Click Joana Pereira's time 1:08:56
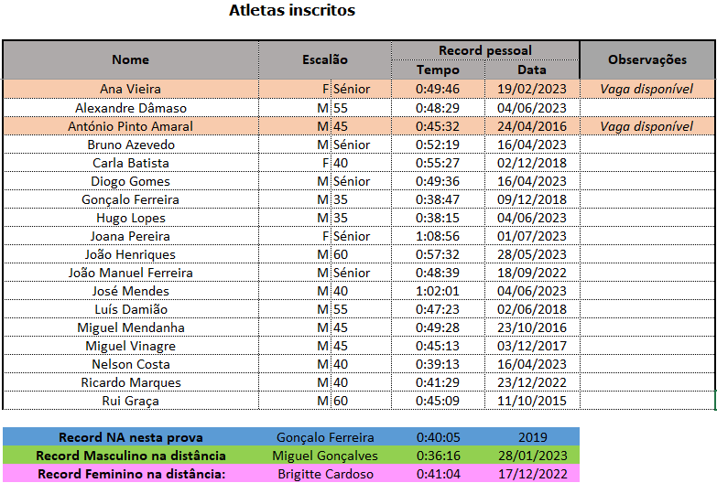This screenshot has height=483, width=717. pyautogui.click(x=438, y=236)
